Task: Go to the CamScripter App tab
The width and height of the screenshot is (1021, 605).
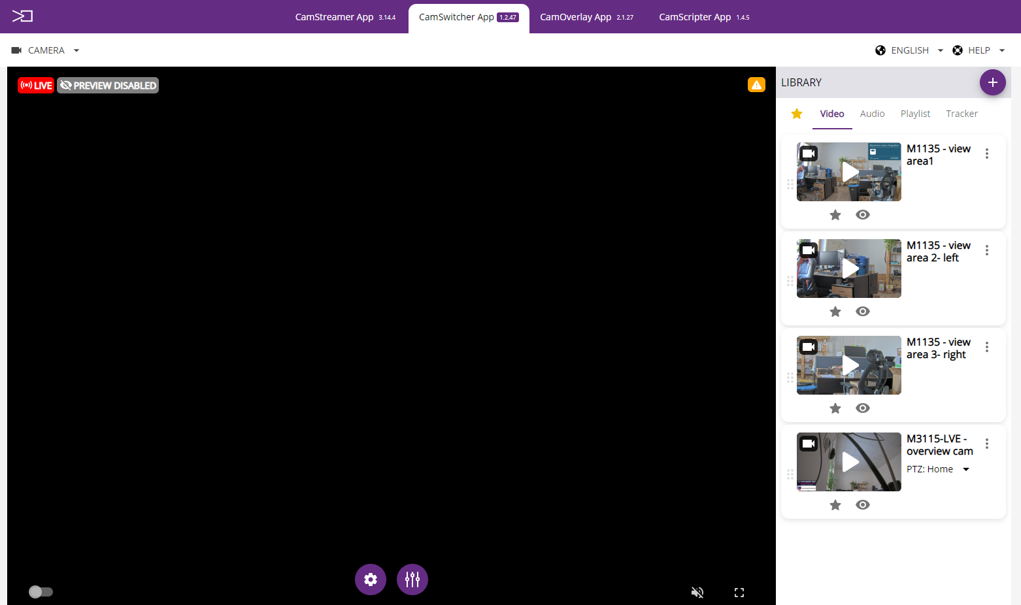Action: tap(704, 17)
